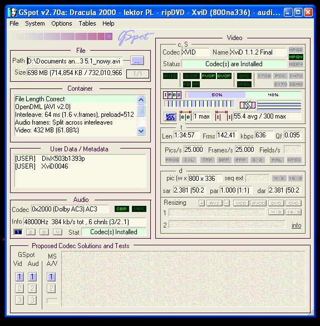The image size is (320, 326).
Task: Click the IPBS frame type legend
Action: click(x=172, y=95)
